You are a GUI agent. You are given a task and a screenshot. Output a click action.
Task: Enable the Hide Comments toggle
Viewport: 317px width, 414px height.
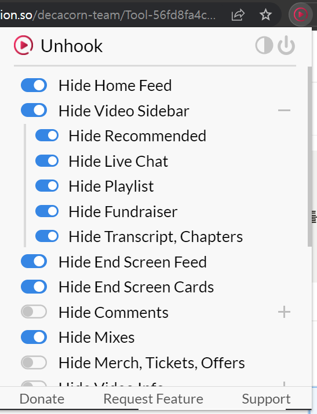(34, 312)
